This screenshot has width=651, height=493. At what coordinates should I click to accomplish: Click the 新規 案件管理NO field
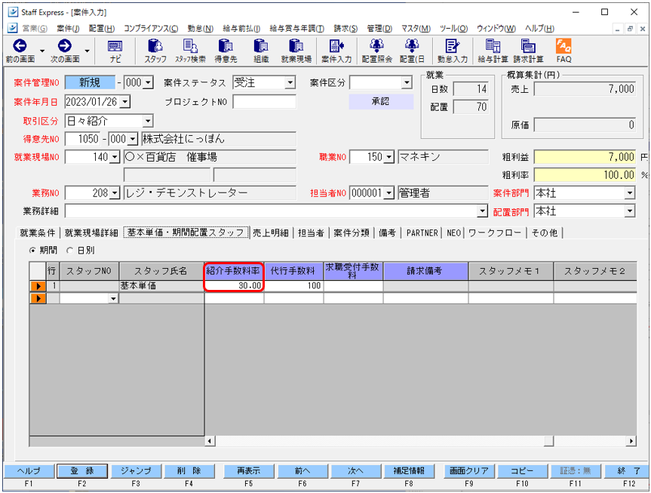(x=90, y=83)
